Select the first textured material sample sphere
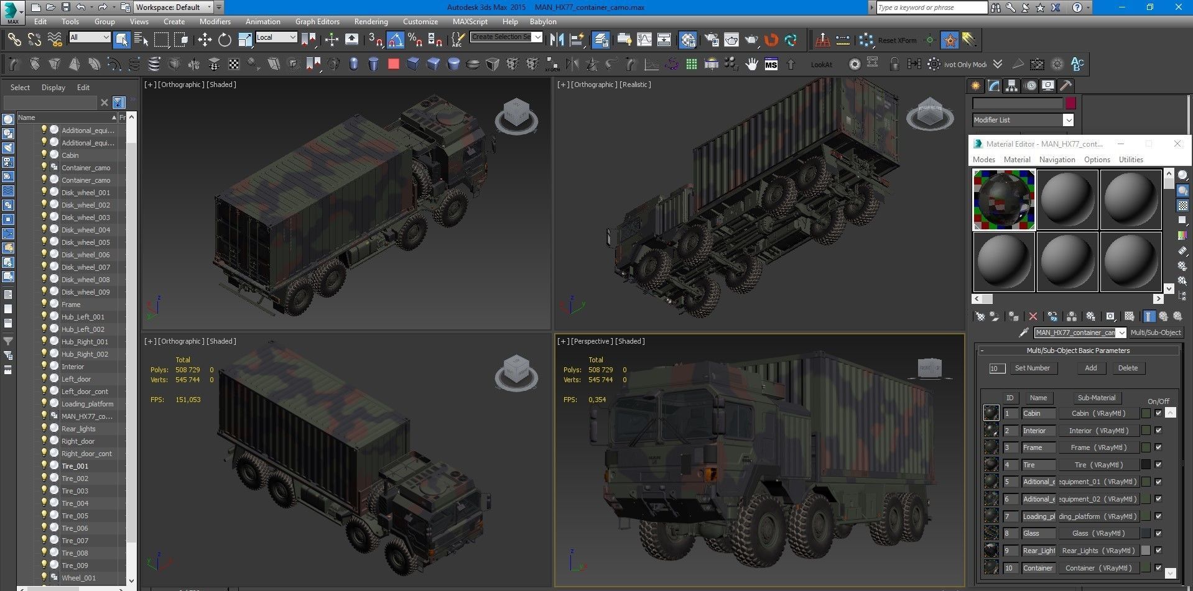The width and height of the screenshot is (1193, 591). pos(1004,200)
